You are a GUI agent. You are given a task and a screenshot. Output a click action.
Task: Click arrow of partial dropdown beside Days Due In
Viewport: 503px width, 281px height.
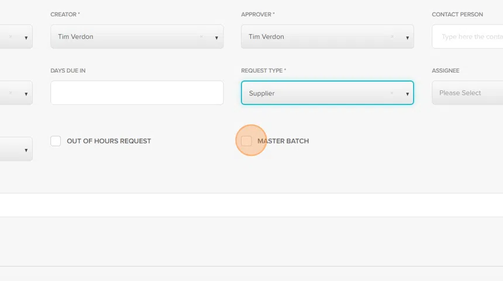coord(26,94)
